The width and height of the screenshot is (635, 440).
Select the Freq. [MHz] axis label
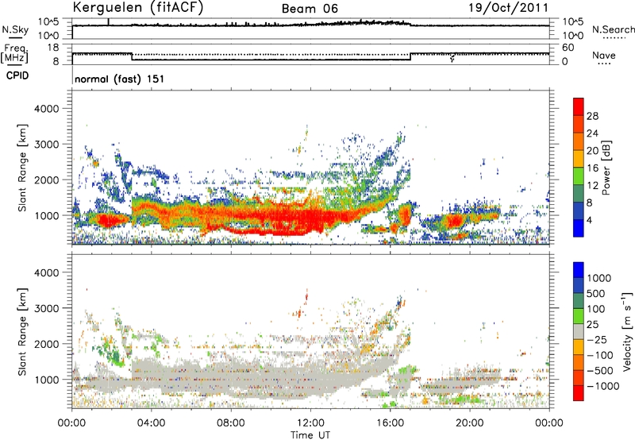point(14,53)
